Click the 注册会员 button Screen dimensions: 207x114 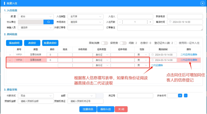point(88,109)
